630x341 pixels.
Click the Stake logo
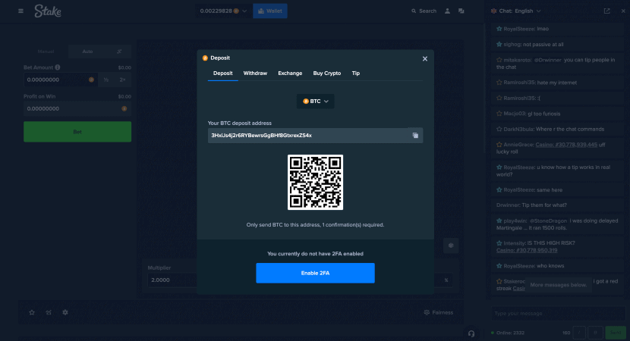coord(48,11)
